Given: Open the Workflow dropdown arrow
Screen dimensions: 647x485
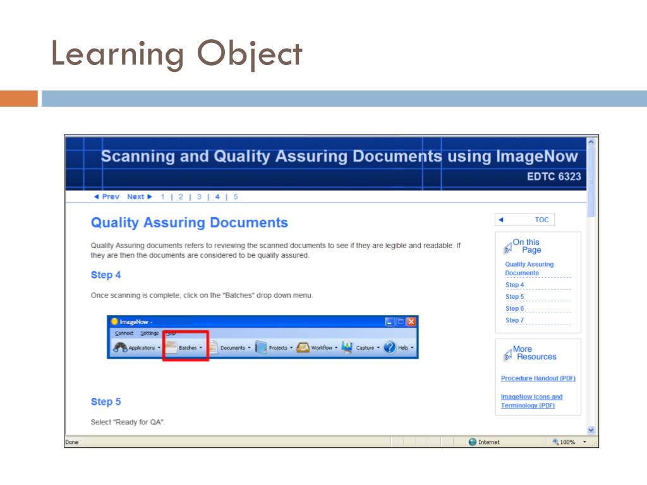Looking at the screenshot, I should pyautogui.click(x=336, y=348).
